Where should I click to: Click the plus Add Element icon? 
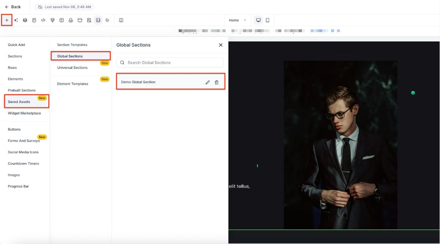point(7,20)
